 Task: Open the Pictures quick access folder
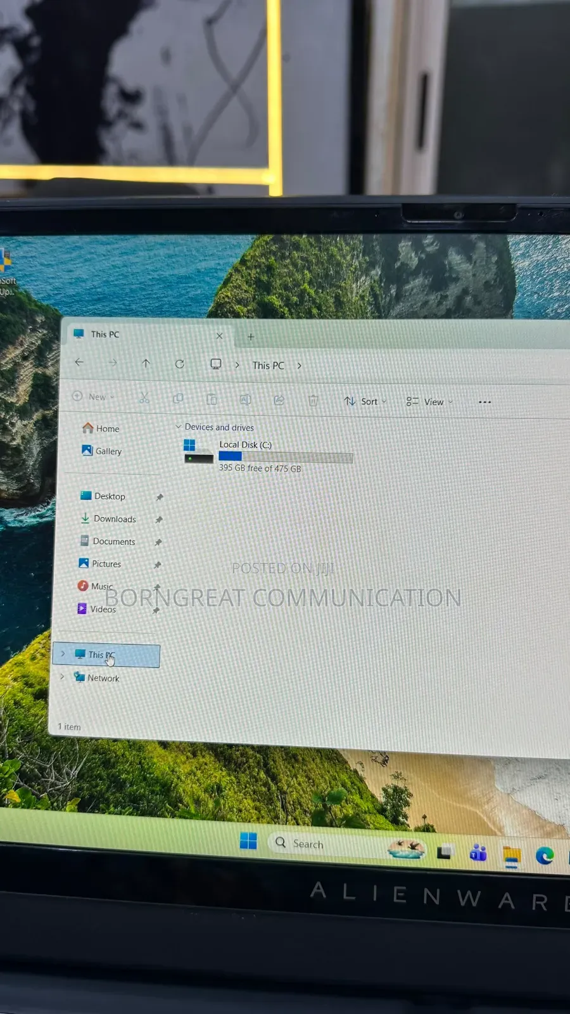pyautogui.click(x=99, y=563)
